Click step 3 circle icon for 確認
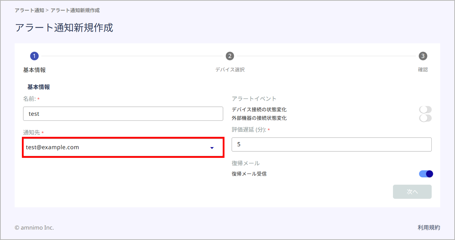This screenshot has height=240, width=455. click(423, 56)
